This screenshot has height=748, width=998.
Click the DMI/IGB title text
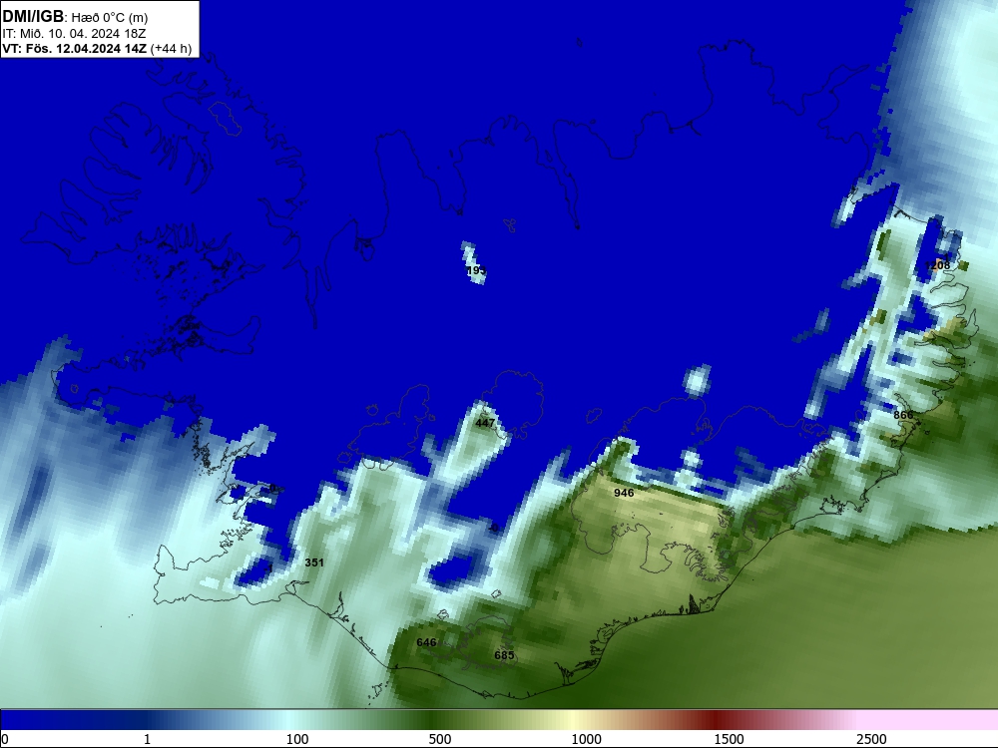[x=33, y=17]
